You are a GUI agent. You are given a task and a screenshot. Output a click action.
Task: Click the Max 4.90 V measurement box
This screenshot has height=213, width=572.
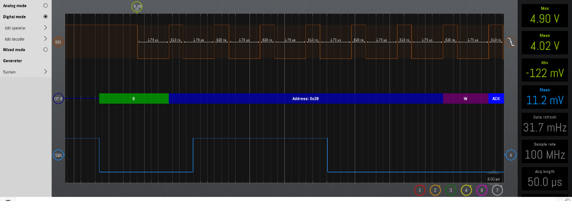tap(545, 15)
